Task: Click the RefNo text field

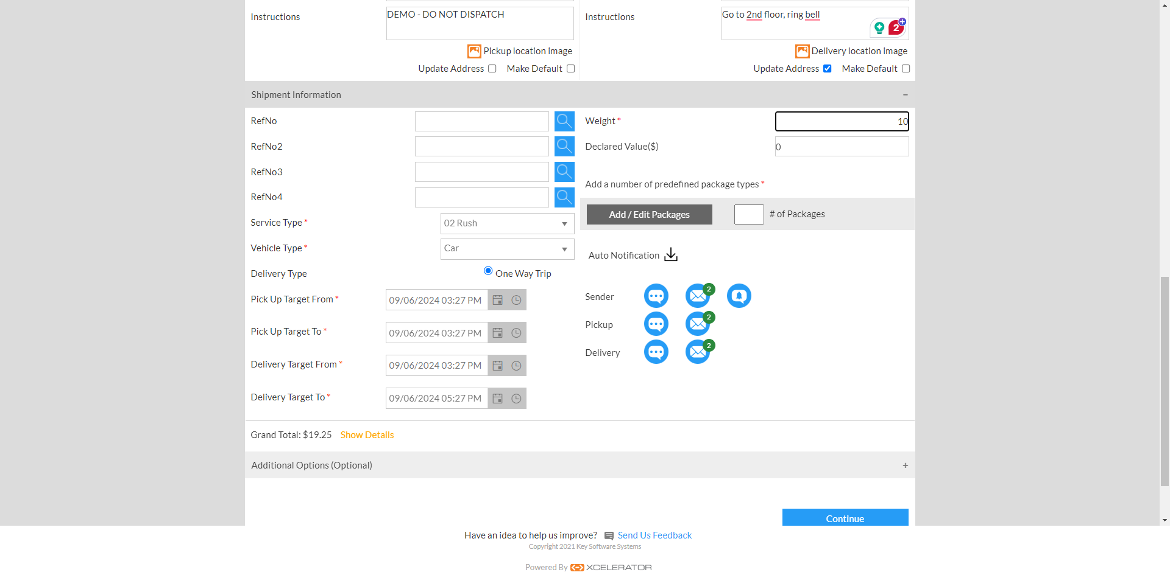Action: 482,121
